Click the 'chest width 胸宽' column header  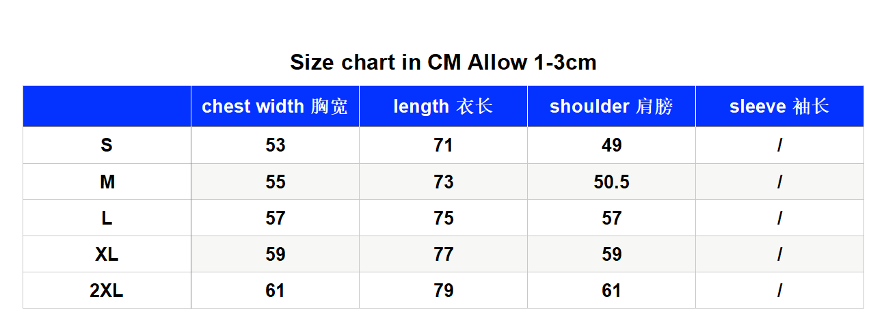click(275, 106)
